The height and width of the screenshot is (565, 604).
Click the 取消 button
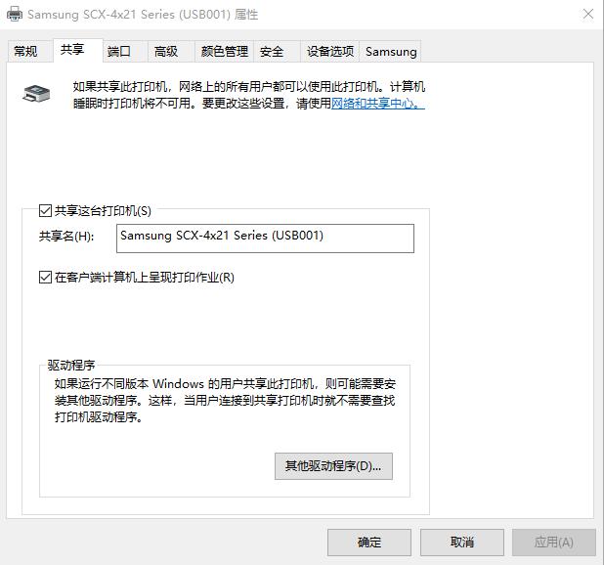[x=462, y=542]
